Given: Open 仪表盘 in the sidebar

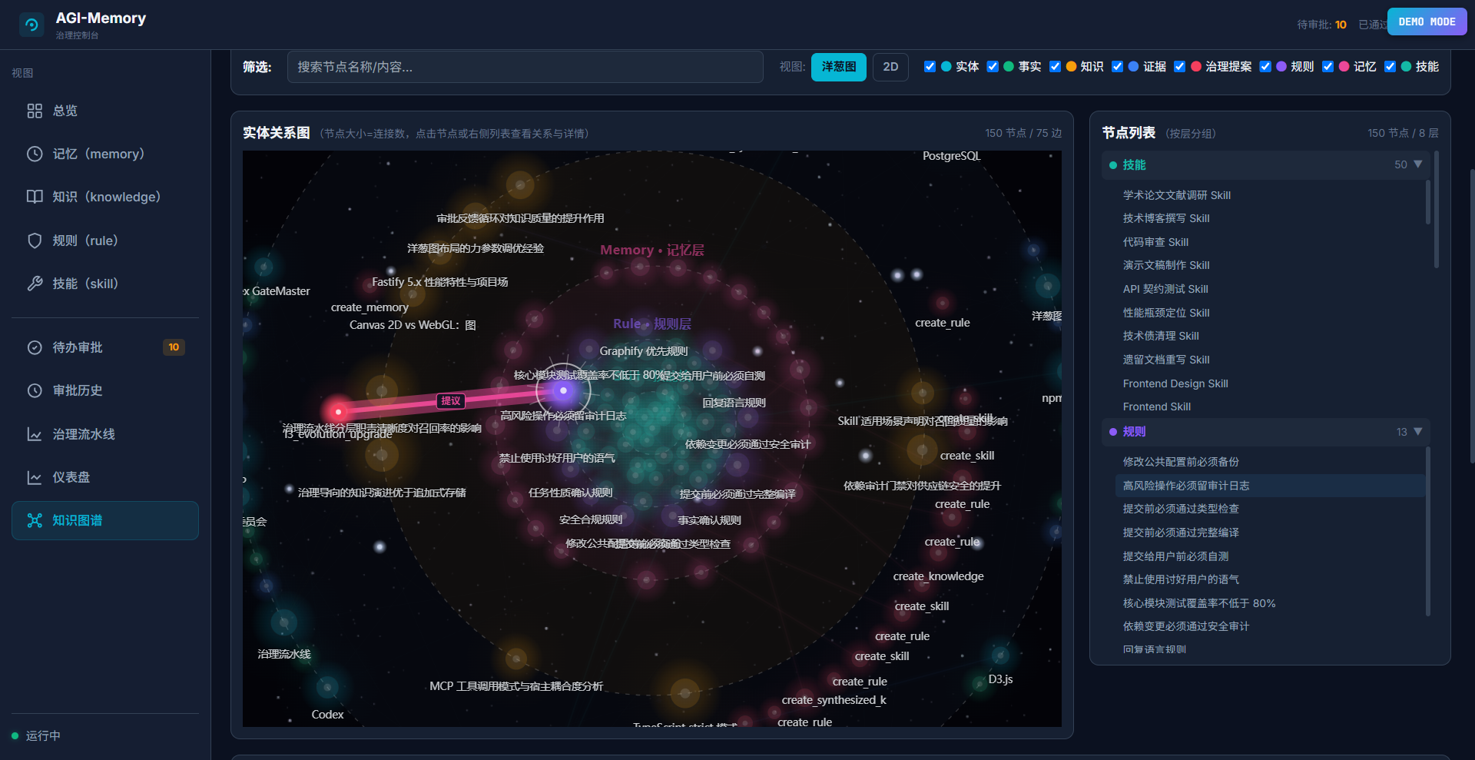Looking at the screenshot, I should click(x=105, y=477).
